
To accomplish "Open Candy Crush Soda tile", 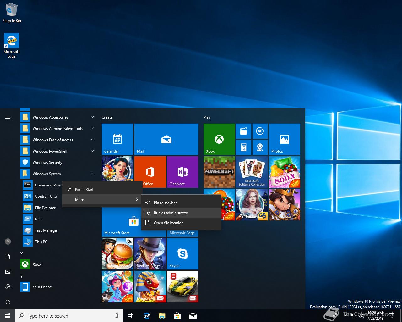I will (285, 172).
